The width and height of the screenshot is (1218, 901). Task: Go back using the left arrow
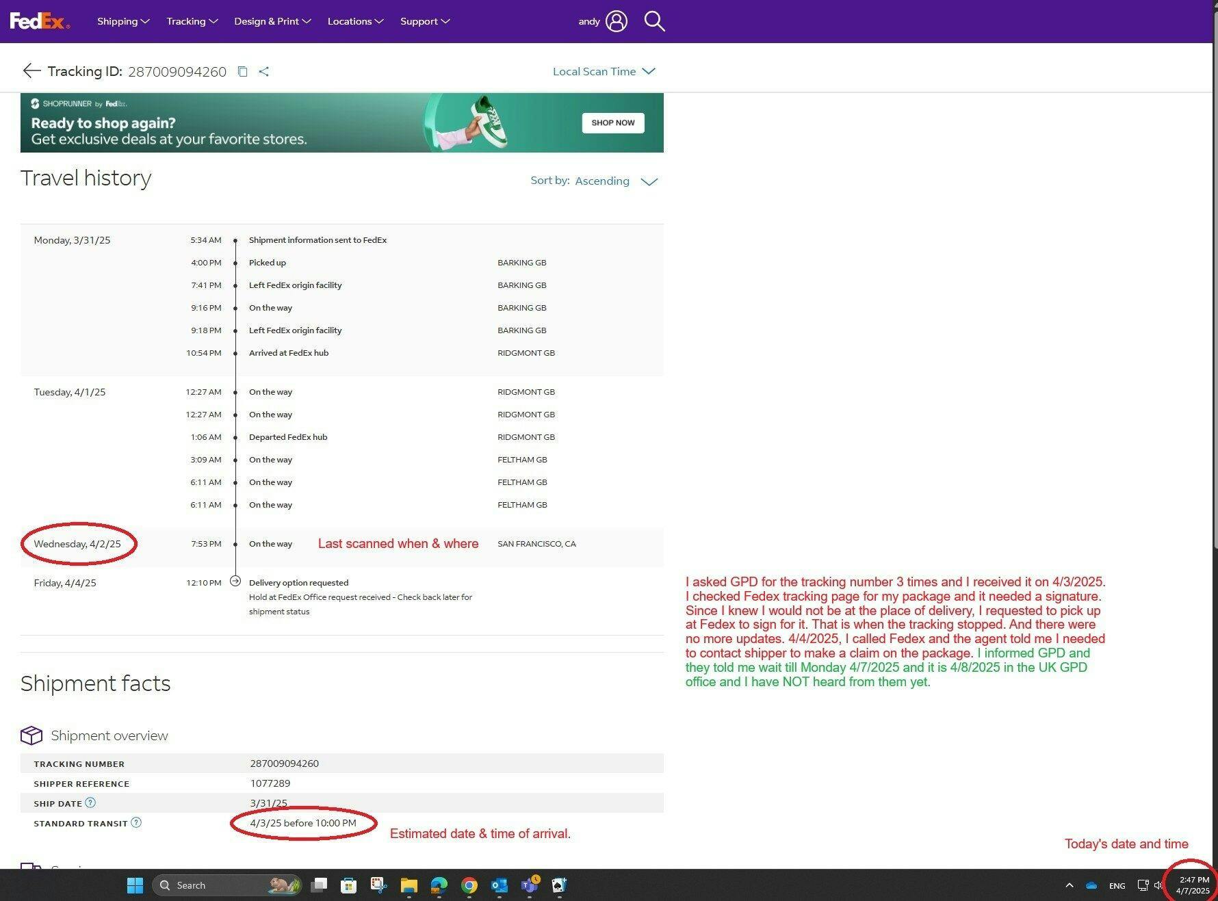pos(31,71)
